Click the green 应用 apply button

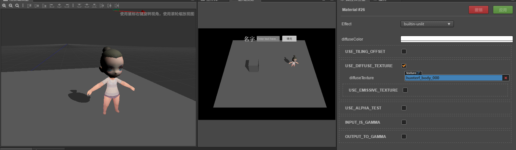[x=503, y=10]
